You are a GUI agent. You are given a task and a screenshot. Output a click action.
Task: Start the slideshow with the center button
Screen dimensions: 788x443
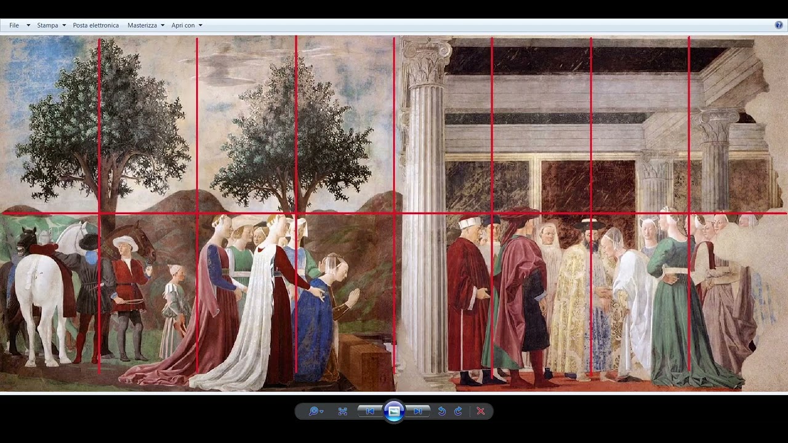[394, 411]
